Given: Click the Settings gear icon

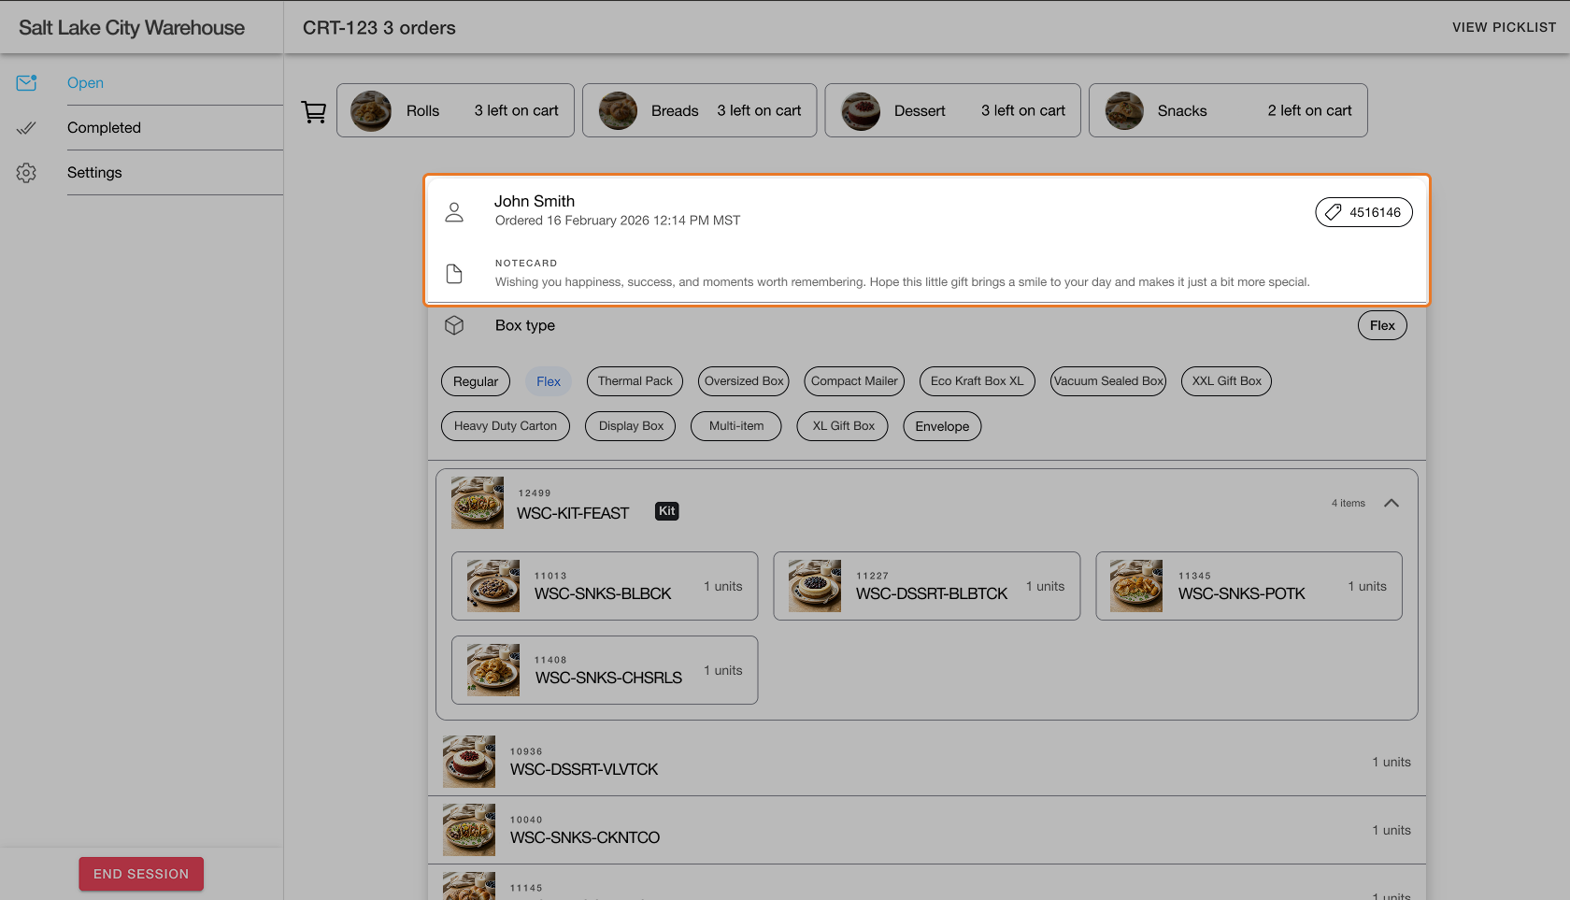Looking at the screenshot, I should point(26,173).
